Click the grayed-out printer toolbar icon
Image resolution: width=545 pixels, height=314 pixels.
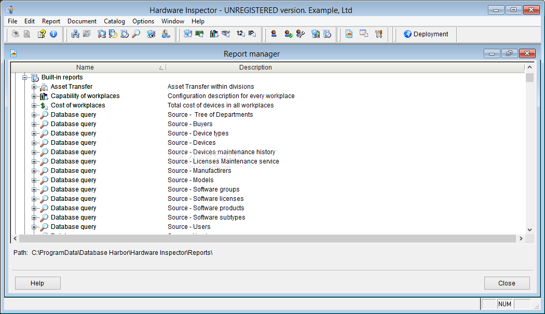pyautogui.click(x=15, y=34)
